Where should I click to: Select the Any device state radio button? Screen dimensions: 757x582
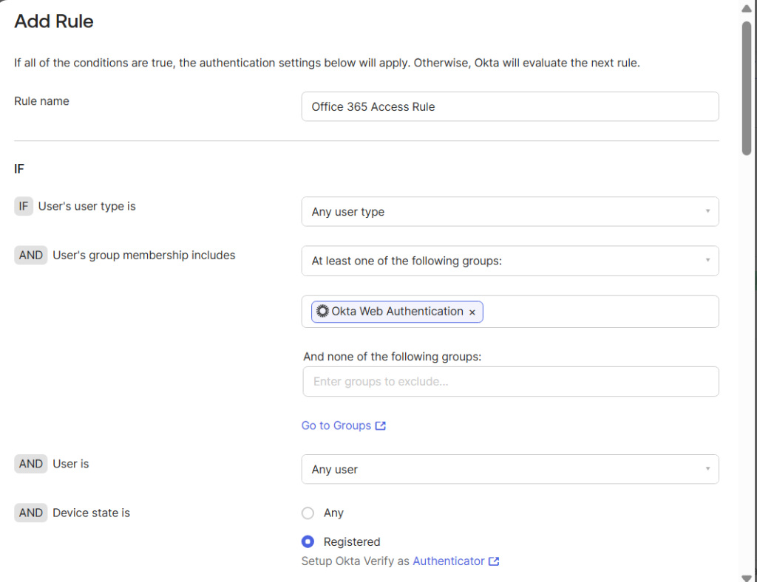[308, 513]
